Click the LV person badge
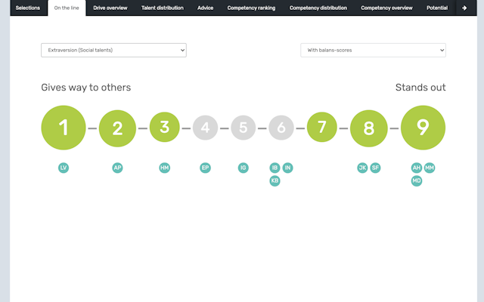Image resolution: width=484 pixels, height=302 pixels. [x=64, y=168]
